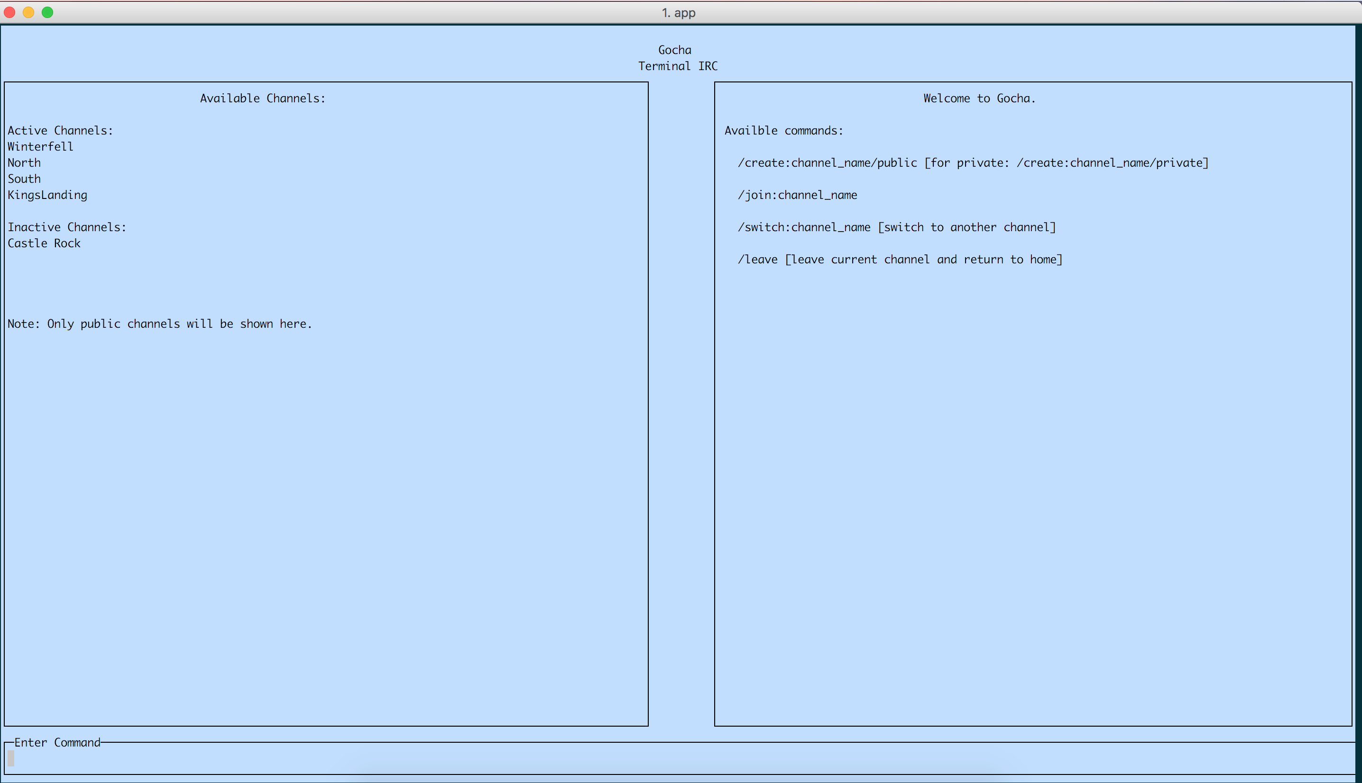The image size is (1362, 783).
Task: Click the Active Channels heading
Action: (x=60, y=130)
